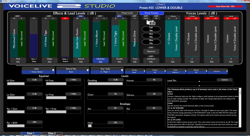Image resolution: width=250 pixels, height=136 pixels.
Task: Toggle the Voice 2 red Off indicators
Action: click(x=192, y=18)
